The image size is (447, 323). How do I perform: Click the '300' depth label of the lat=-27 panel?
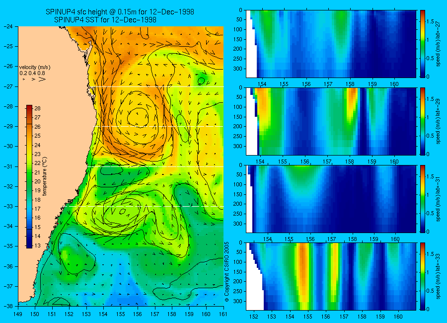(x=238, y=69)
